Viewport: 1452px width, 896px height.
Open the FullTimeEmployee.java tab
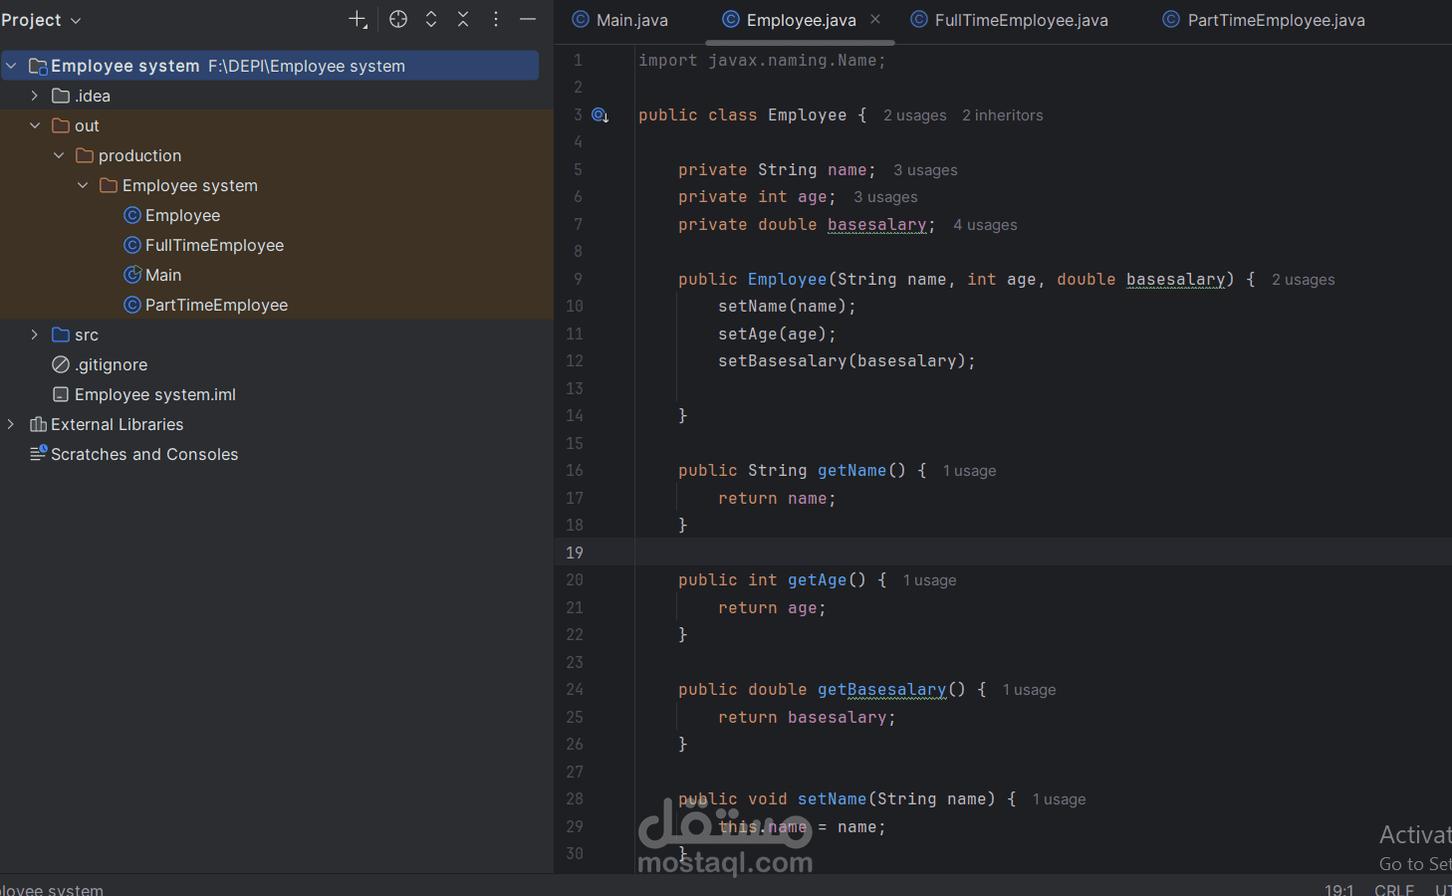1018,19
